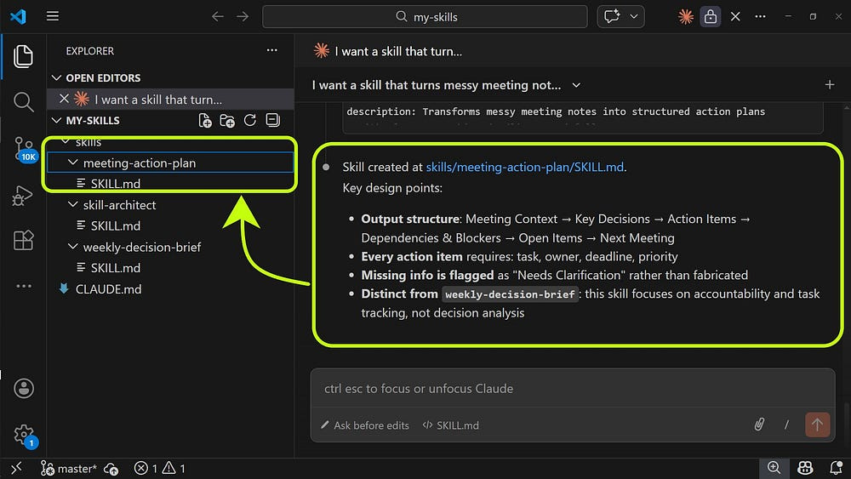Click the Claude spark icon in title bar
The image size is (851, 479).
(685, 17)
